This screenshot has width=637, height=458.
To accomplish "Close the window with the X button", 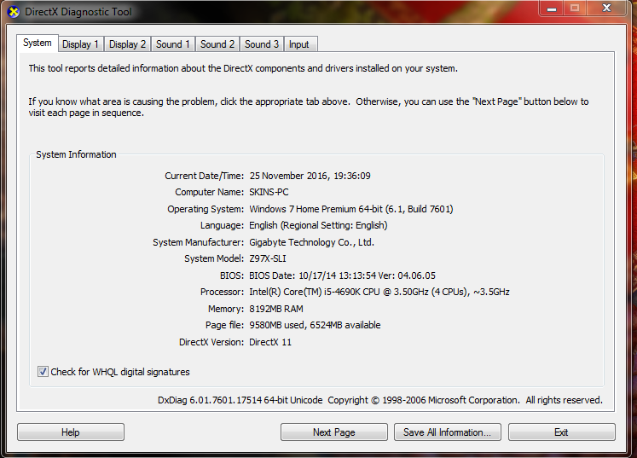I will (x=606, y=9).
